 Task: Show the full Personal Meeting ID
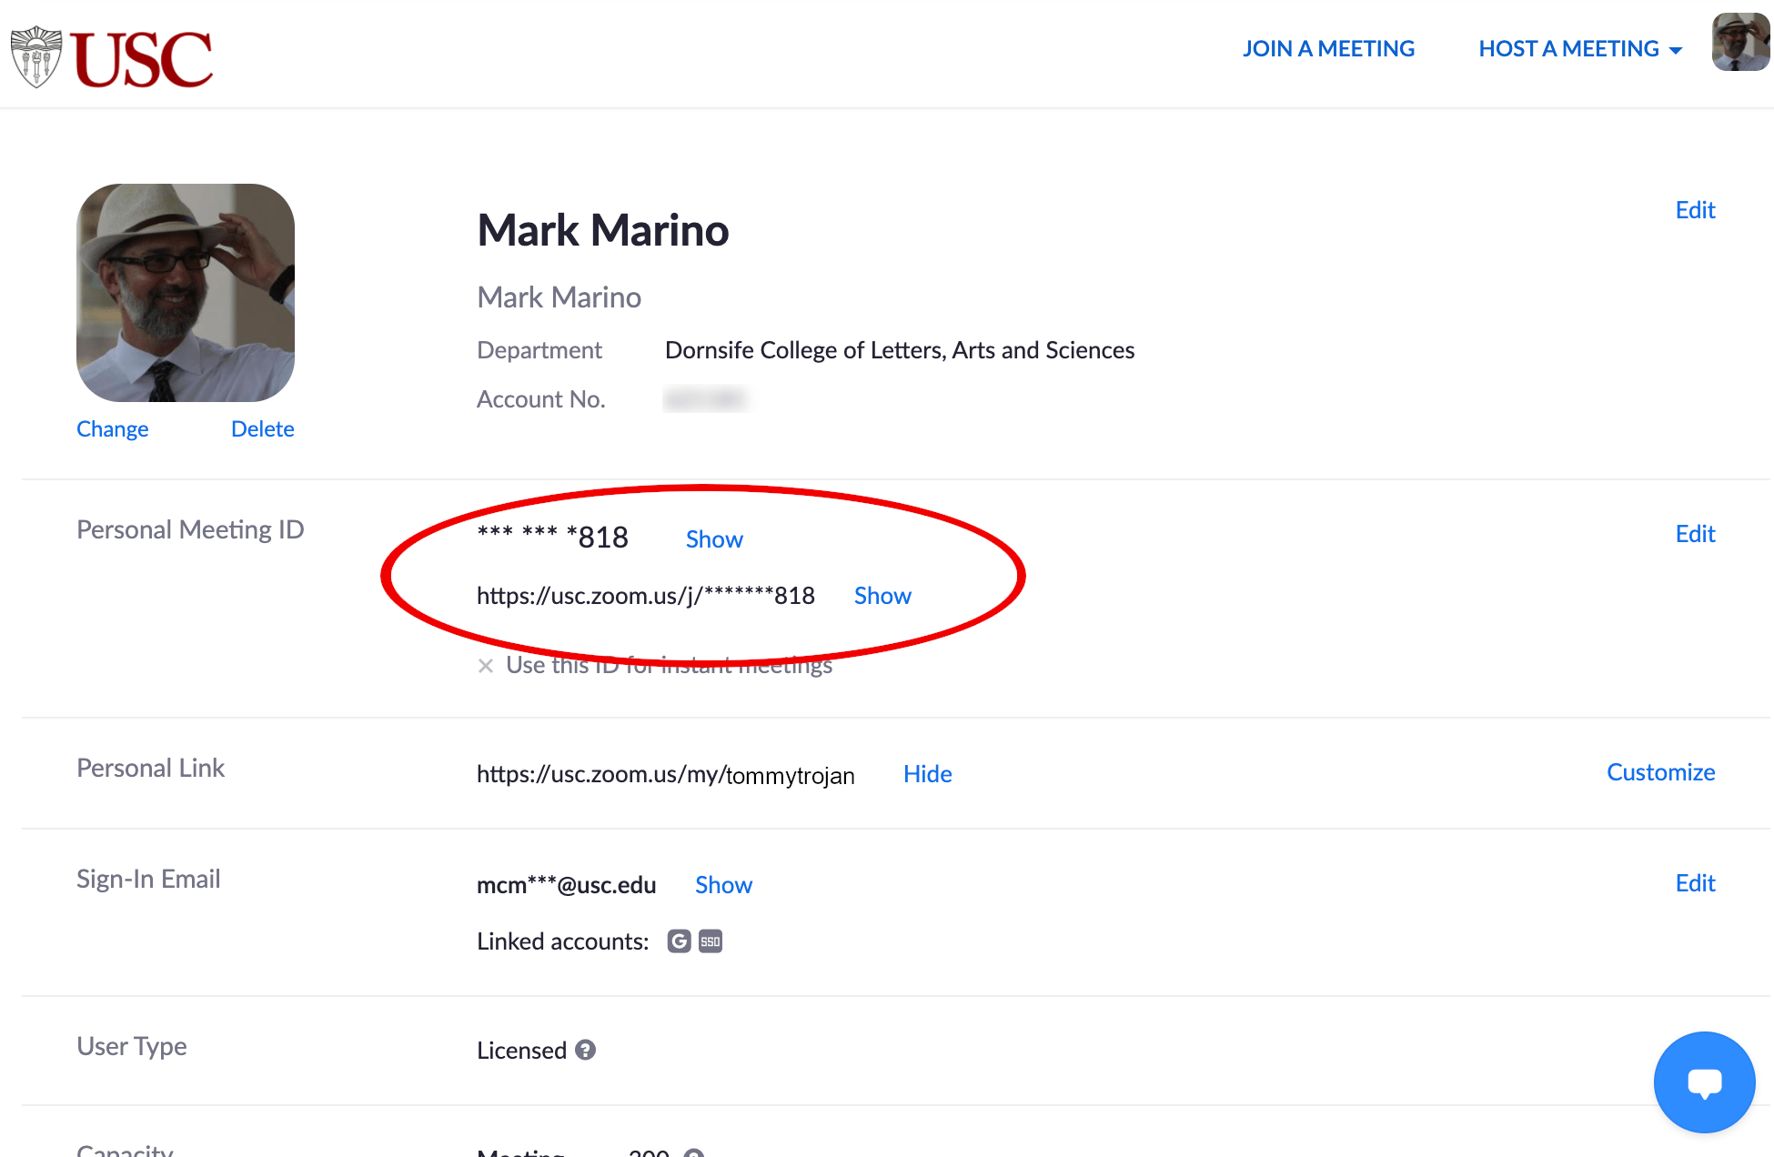pos(713,538)
